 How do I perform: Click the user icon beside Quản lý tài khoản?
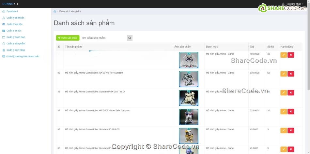(4, 18)
